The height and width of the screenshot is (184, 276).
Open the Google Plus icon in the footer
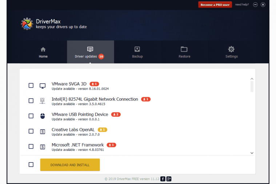(x=169, y=179)
